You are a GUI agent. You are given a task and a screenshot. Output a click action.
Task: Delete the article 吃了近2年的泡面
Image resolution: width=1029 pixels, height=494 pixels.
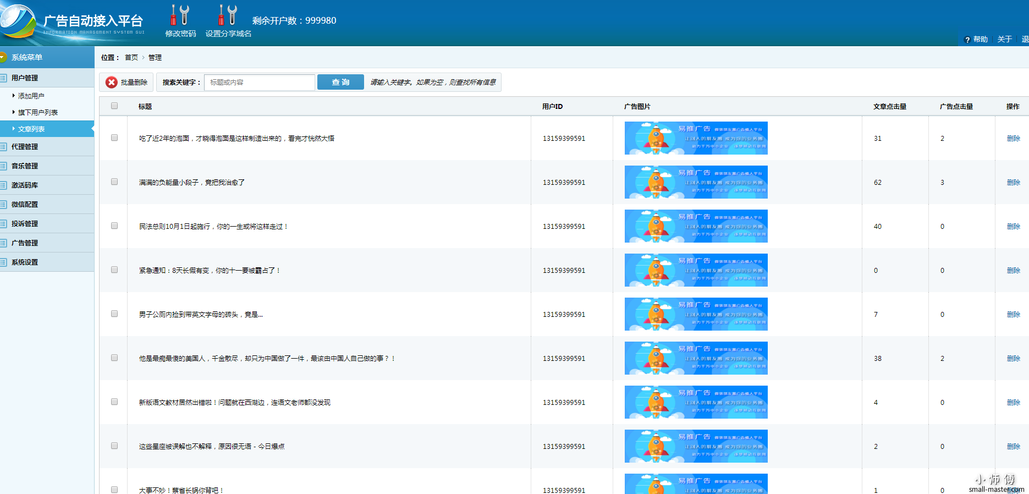[x=1014, y=139]
